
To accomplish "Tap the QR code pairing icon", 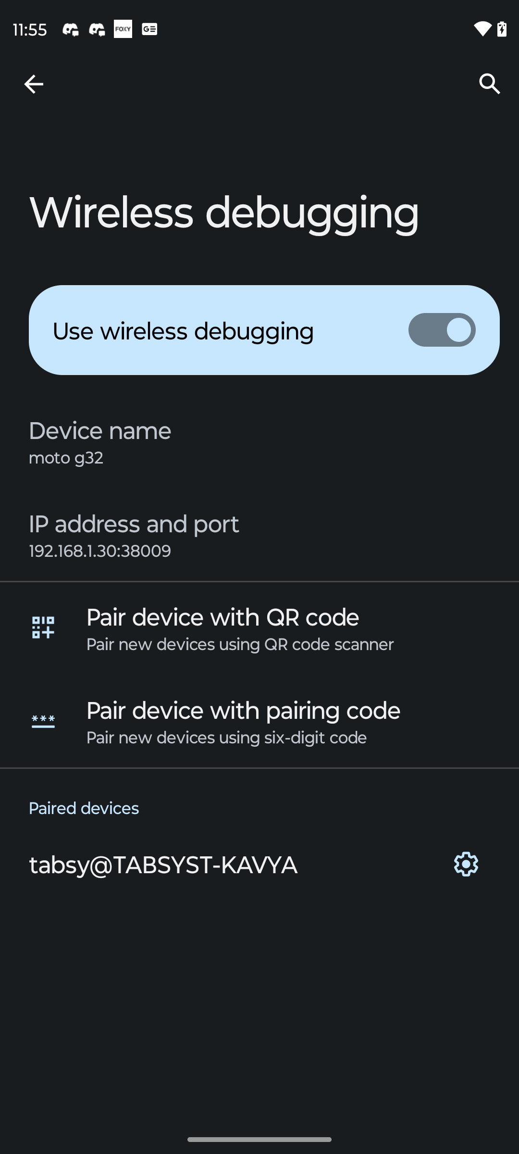I will (43, 627).
